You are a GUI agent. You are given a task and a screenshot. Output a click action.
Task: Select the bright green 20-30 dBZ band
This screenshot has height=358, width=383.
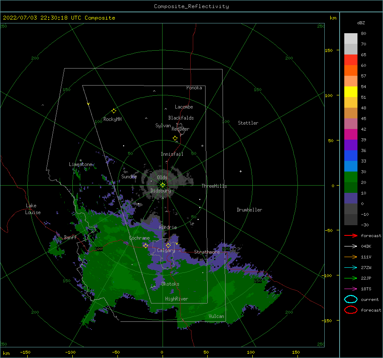pos(351,177)
